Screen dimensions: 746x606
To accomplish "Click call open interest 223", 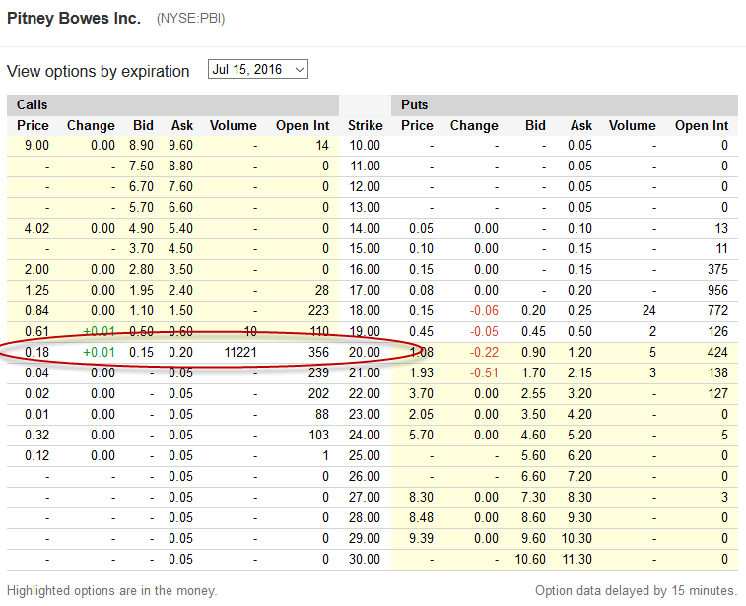I will 318,310.
